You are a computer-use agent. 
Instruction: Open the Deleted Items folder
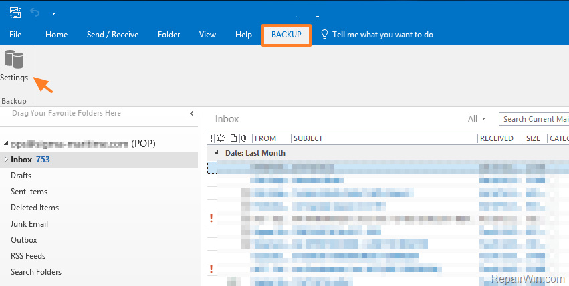coord(35,208)
